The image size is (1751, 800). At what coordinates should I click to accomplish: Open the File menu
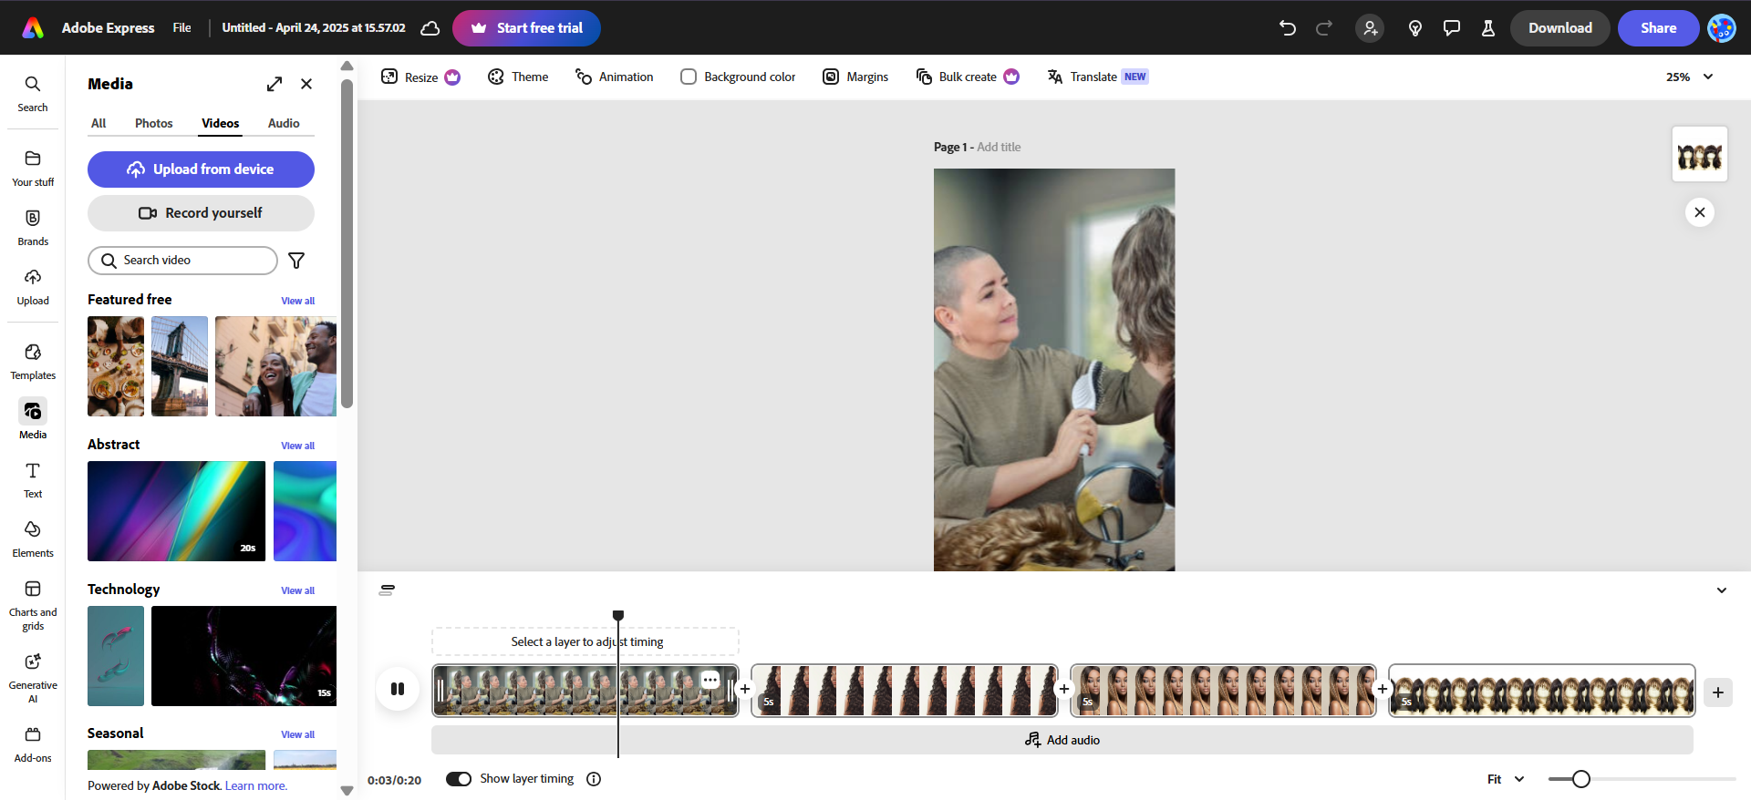click(182, 28)
